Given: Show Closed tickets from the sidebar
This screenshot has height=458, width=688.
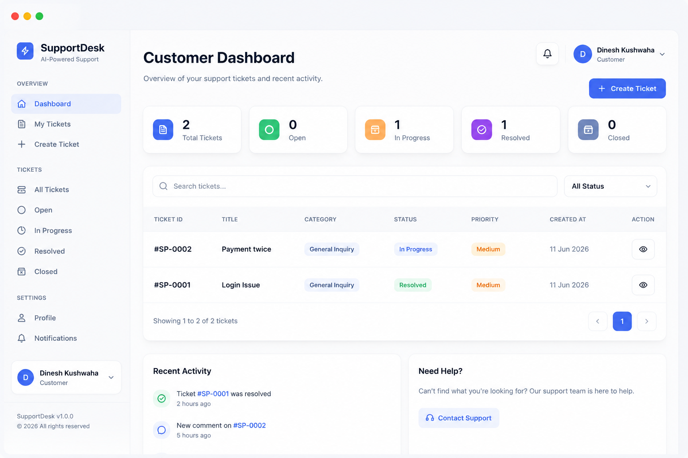Looking at the screenshot, I should 66,271.
